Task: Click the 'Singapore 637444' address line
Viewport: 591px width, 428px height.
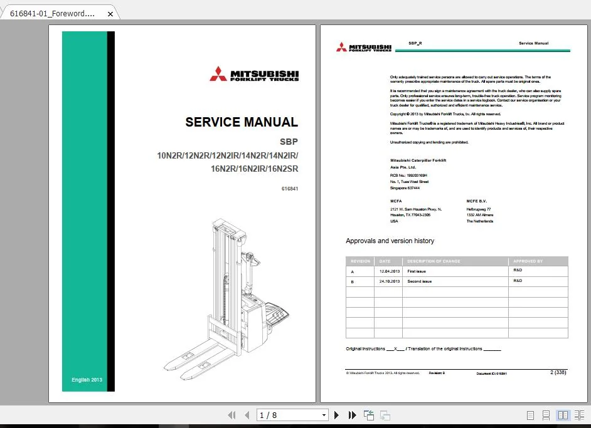Action: 405,188
